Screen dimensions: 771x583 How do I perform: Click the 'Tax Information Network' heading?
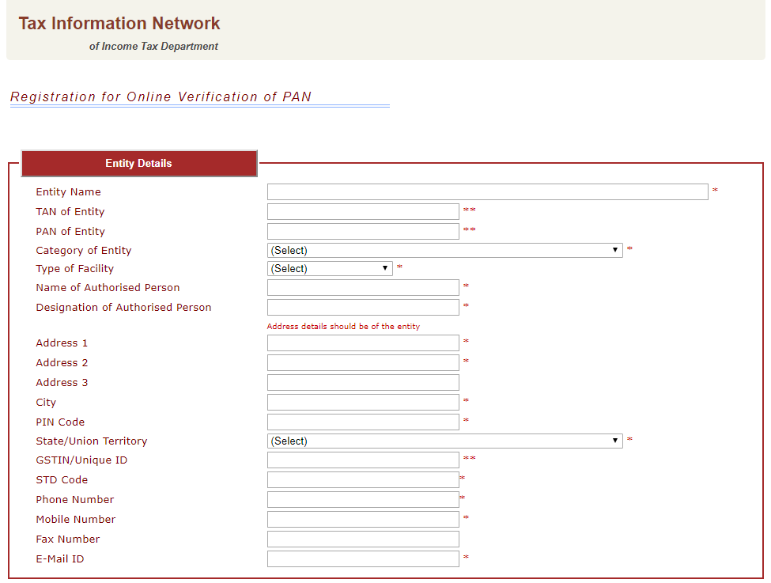click(119, 23)
